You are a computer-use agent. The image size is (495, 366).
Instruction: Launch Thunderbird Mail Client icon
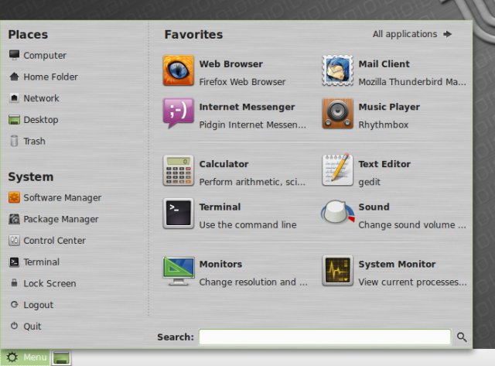point(337,71)
